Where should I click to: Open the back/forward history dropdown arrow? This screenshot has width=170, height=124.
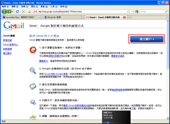[x=13, y=12]
